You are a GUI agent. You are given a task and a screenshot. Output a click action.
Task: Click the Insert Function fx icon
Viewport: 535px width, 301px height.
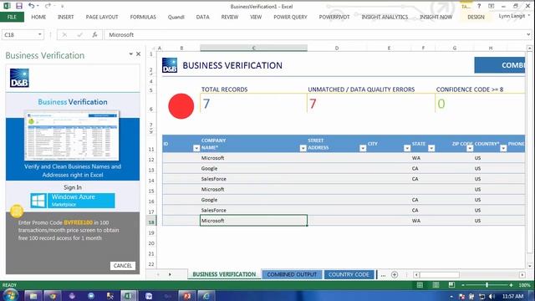pos(94,34)
